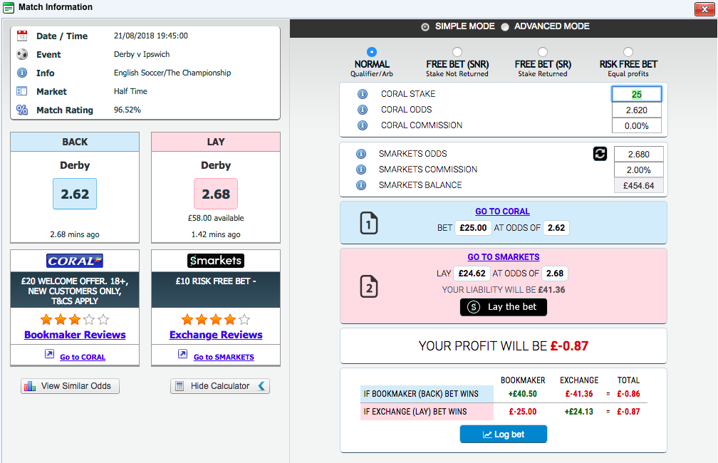Click the £24.62 lay stake value

tap(472, 274)
